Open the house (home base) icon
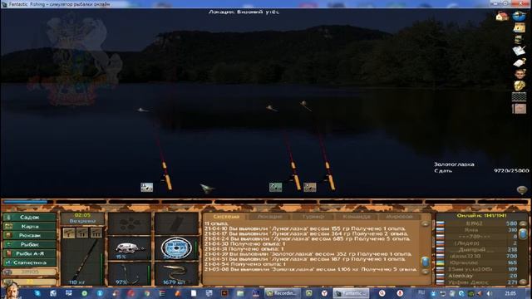 502,16
